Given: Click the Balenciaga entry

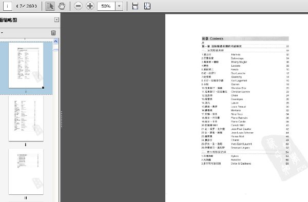Looking at the screenshot, I should [x=237, y=58].
